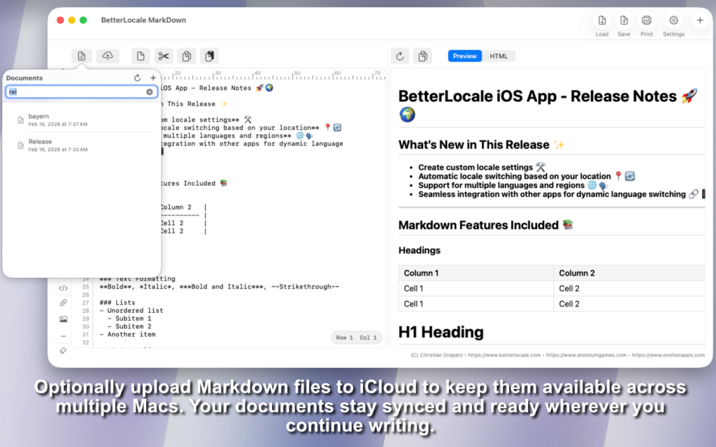Insert an image with the picture icon
Screen dimensions: 716x447
[63, 319]
